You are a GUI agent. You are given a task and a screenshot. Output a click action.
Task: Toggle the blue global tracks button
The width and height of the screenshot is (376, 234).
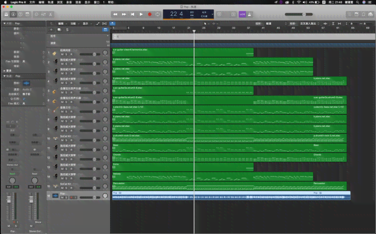pos(105,30)
